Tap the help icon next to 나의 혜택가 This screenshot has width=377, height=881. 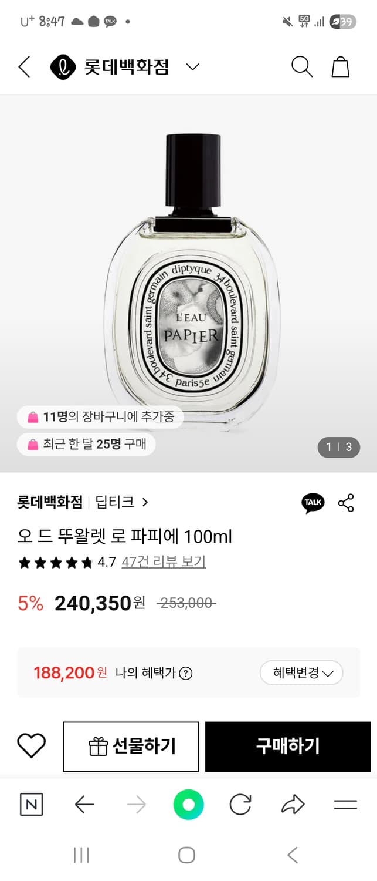(x=186, y=673)
